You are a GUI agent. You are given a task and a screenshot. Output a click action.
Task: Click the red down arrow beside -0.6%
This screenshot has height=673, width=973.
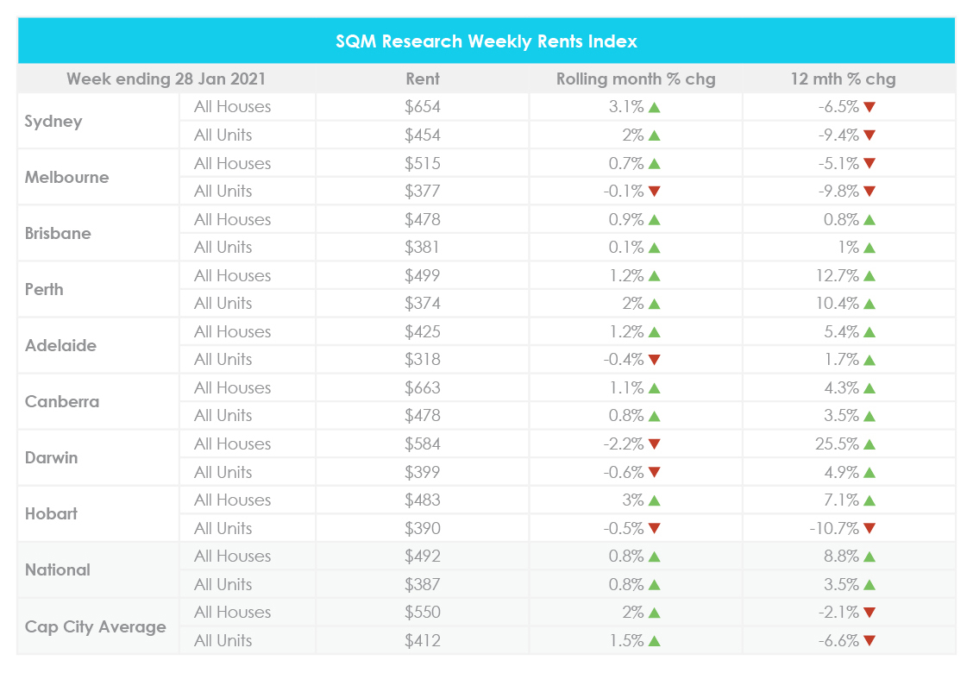point(654,473)
